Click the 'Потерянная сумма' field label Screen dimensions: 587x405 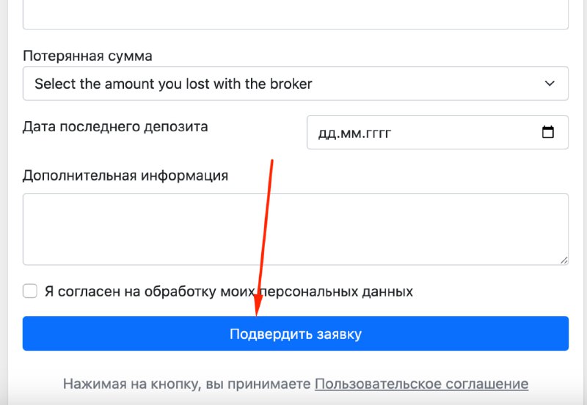[x=87, y=56]
